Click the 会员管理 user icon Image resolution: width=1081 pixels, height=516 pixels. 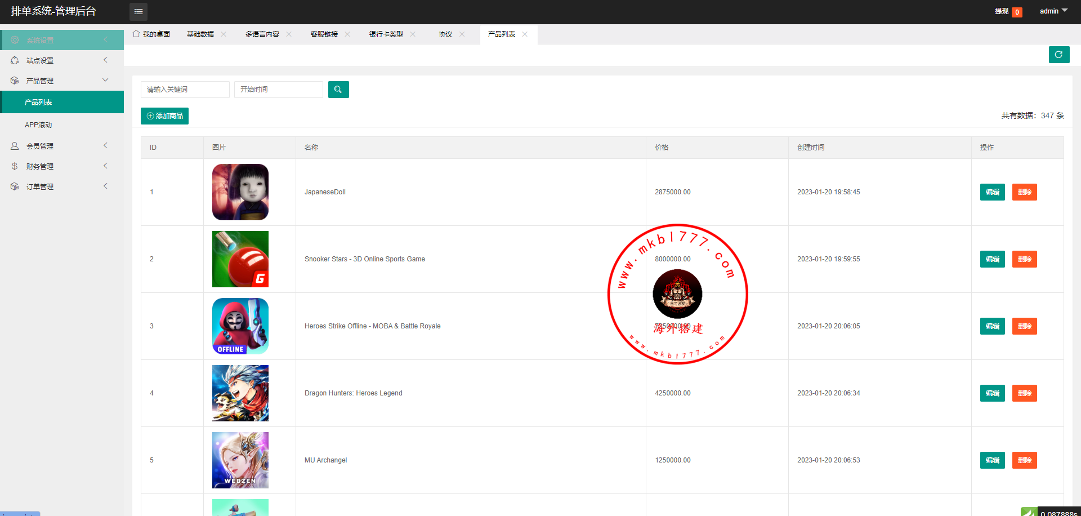pyautogui.click(x=15, y=146)
